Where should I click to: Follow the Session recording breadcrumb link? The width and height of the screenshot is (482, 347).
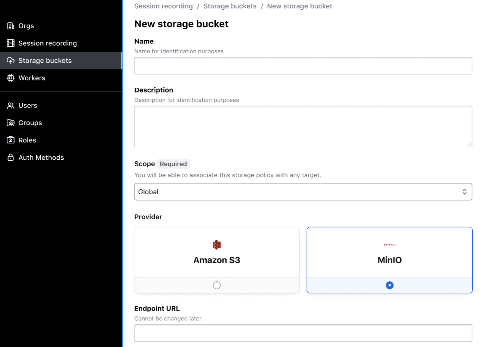163,6
